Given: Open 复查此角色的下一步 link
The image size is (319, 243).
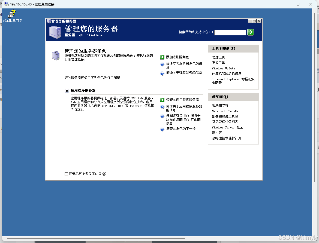Looking at the screenshot, I should [181, 129].
